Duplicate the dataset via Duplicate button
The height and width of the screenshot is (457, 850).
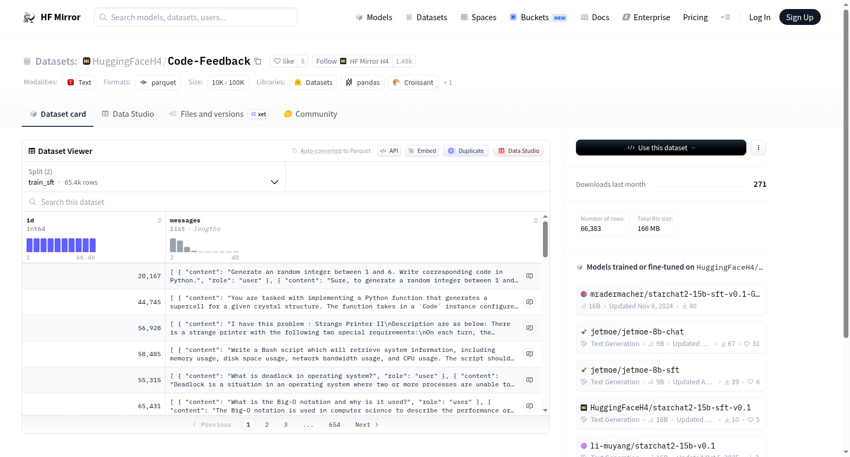(x=466, y=151)
